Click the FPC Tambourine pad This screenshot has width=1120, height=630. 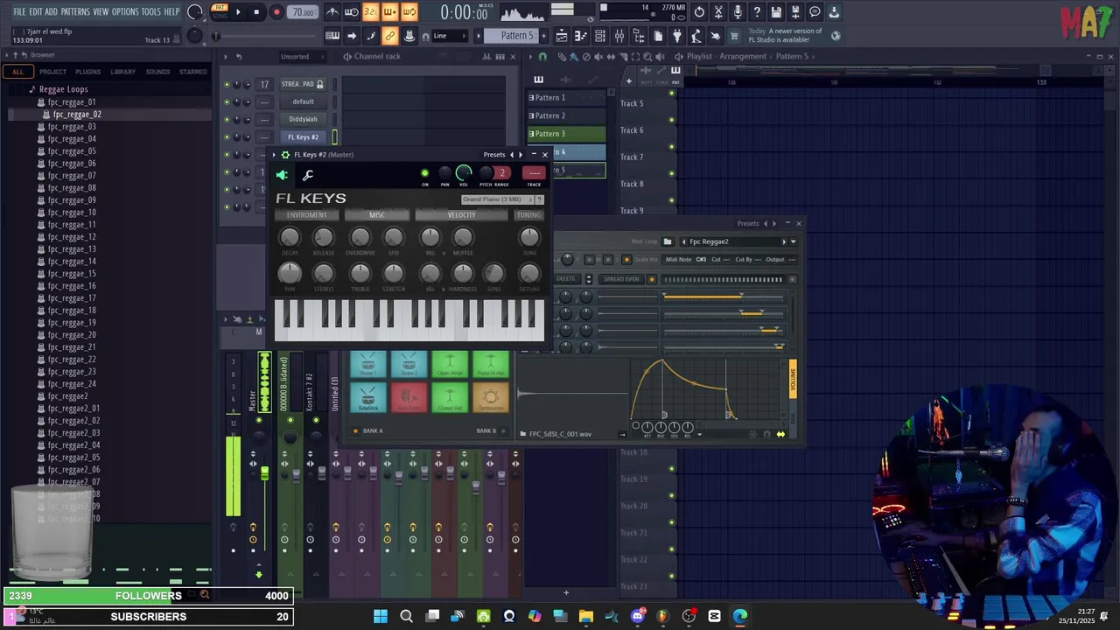[491, 398]
